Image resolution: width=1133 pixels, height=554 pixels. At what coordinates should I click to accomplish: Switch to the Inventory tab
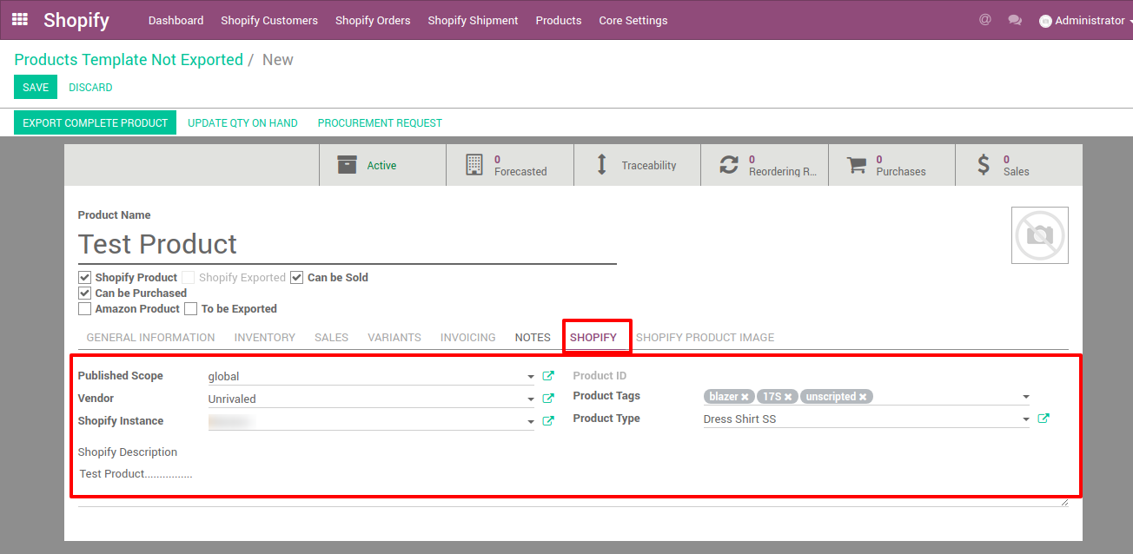click(265, 337)
